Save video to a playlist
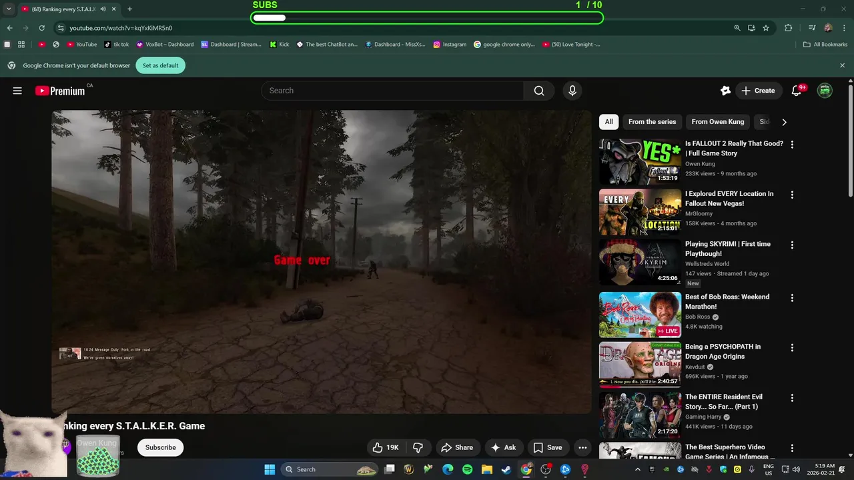This screenshot has width=854, height=480. (x=547, y=447)
